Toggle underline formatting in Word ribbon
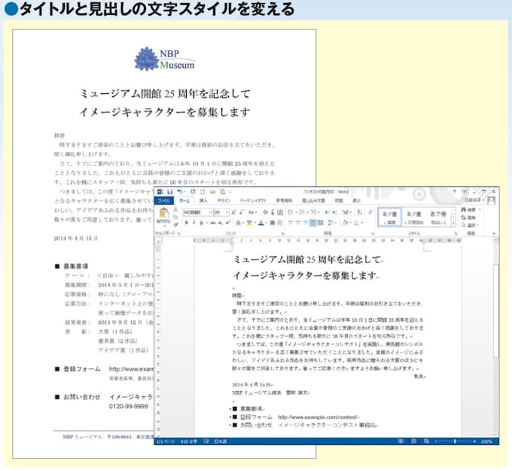This screenshot has height=470, width=512. pos(201,223)
